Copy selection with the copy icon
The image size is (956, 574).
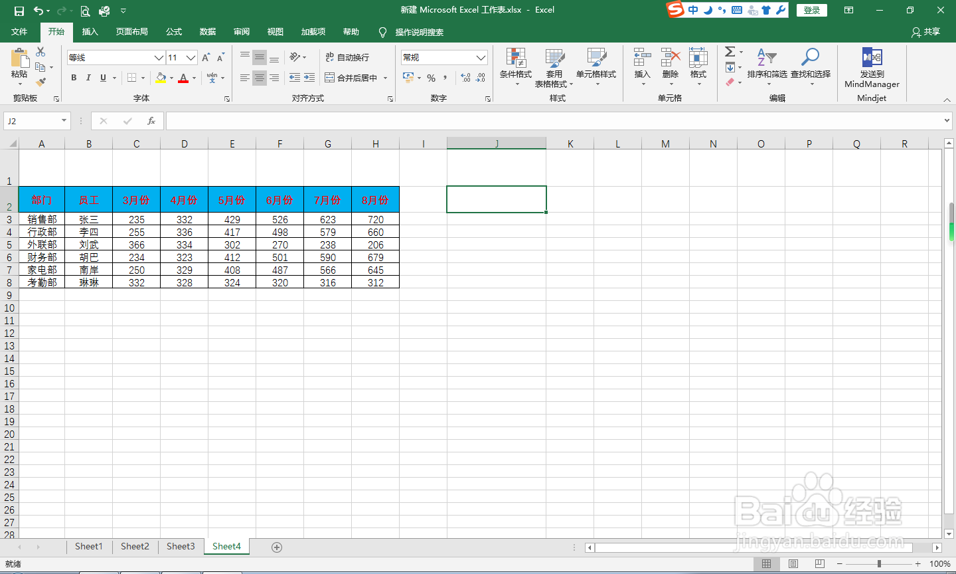[x=40, y=67]
